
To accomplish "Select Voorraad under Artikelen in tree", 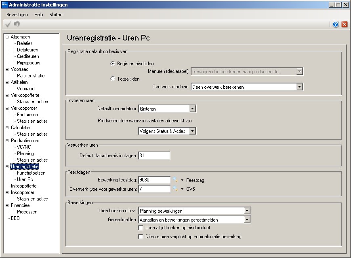I will pyautogui.click(x=25, y=89).
